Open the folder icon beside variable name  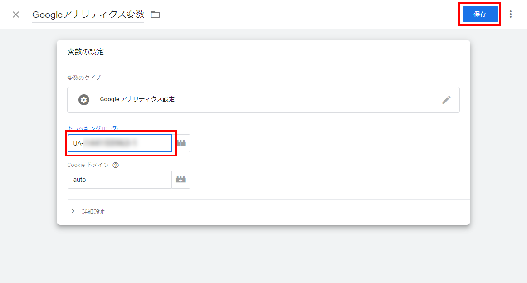[x=156, y=15]
